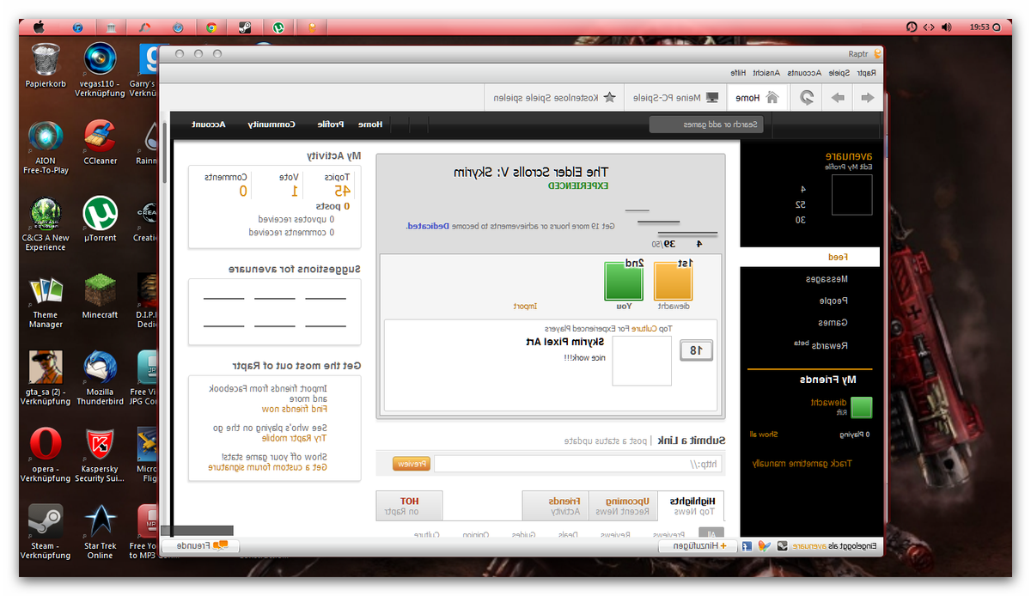1031x596 pixels.
Task: Open Star Trek Online desktop icon
Action: 100,532
